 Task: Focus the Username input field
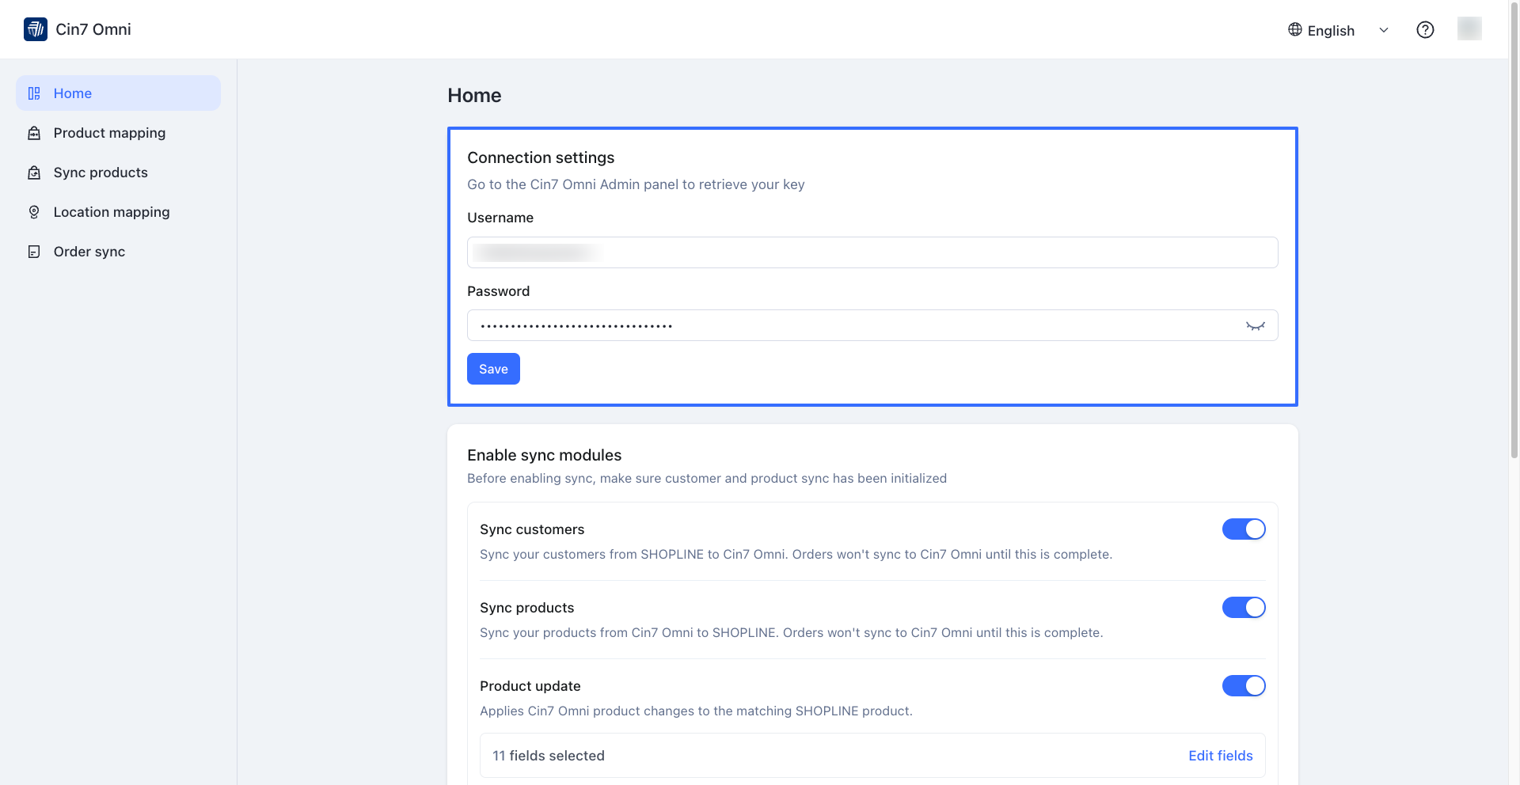872,252
